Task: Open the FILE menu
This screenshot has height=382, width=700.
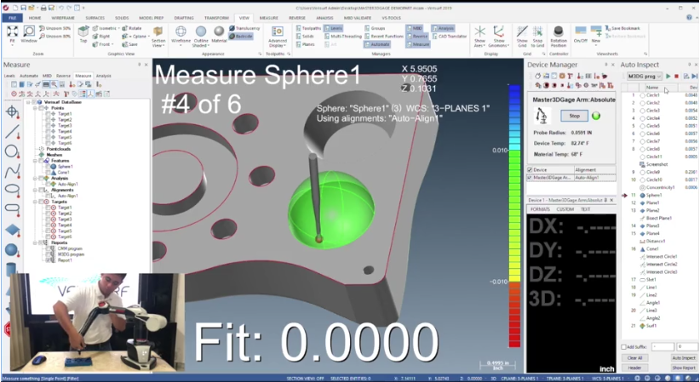Action: click(x=13, y=18)
